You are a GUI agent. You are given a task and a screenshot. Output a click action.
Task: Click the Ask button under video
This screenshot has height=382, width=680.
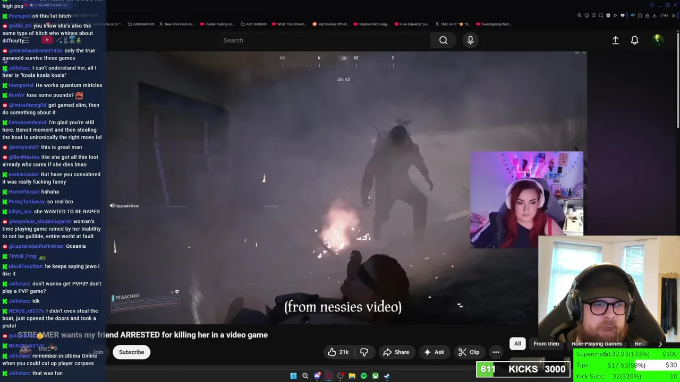[433, 352]
